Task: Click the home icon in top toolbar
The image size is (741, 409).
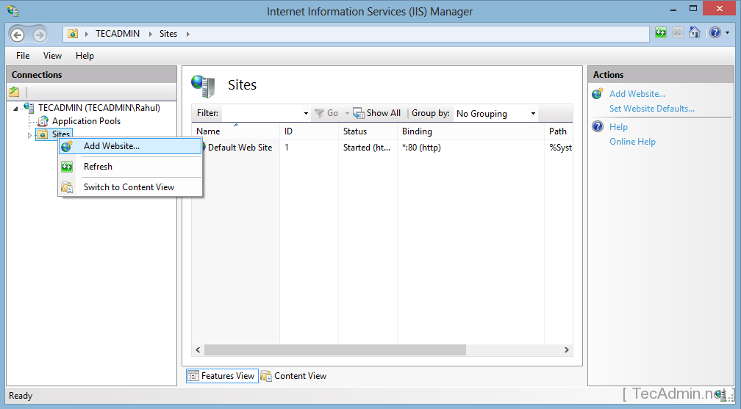Action: [694, 33]
